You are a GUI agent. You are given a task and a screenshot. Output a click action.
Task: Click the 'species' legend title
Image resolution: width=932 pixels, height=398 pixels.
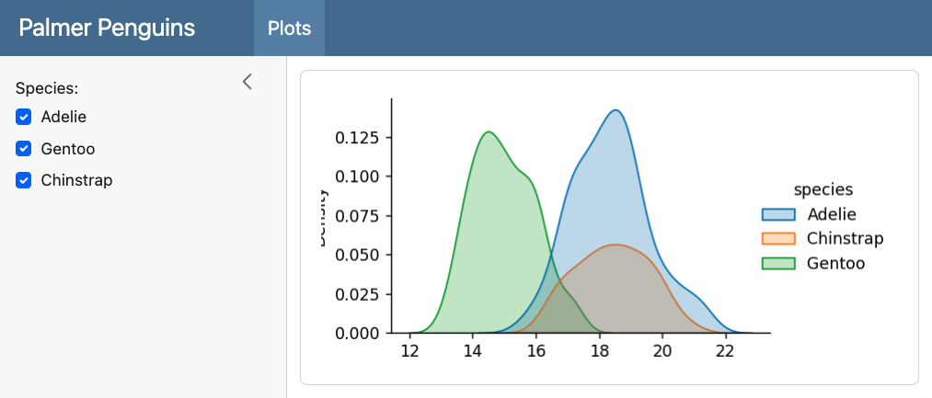pyautogui.click(x=823, y=189)
